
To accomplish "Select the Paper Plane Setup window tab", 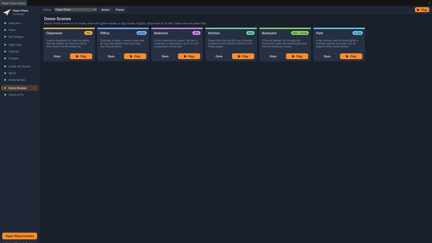I will point(13,3).
